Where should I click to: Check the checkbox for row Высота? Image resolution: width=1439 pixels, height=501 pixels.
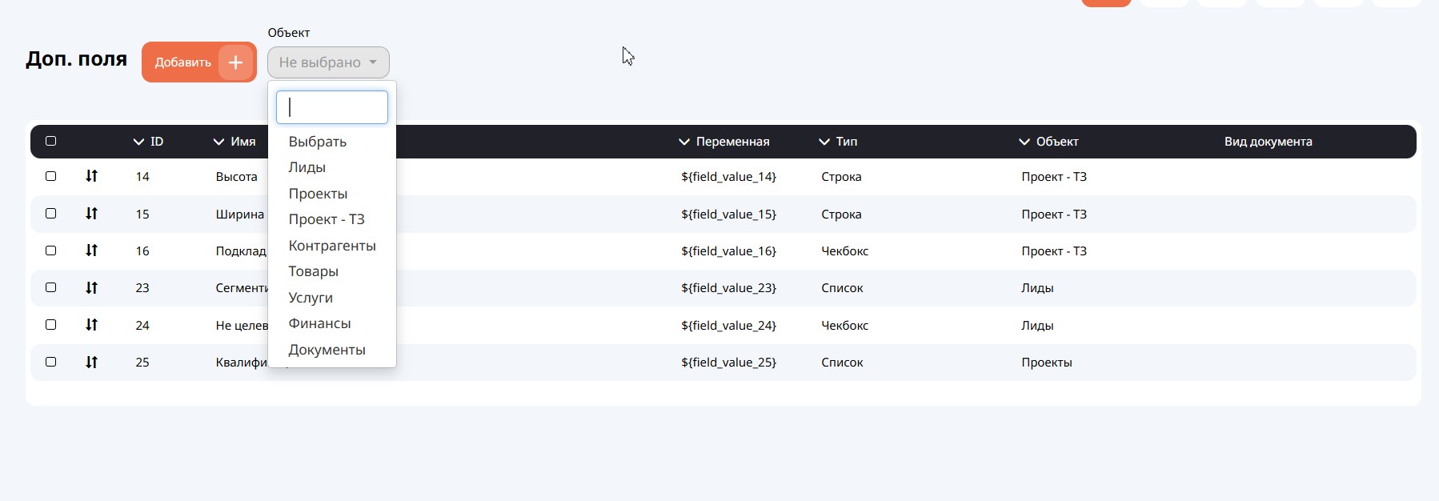coord(51,176)
